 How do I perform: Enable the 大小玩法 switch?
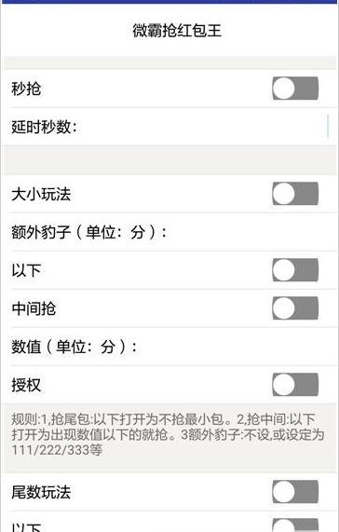point(295,194)
